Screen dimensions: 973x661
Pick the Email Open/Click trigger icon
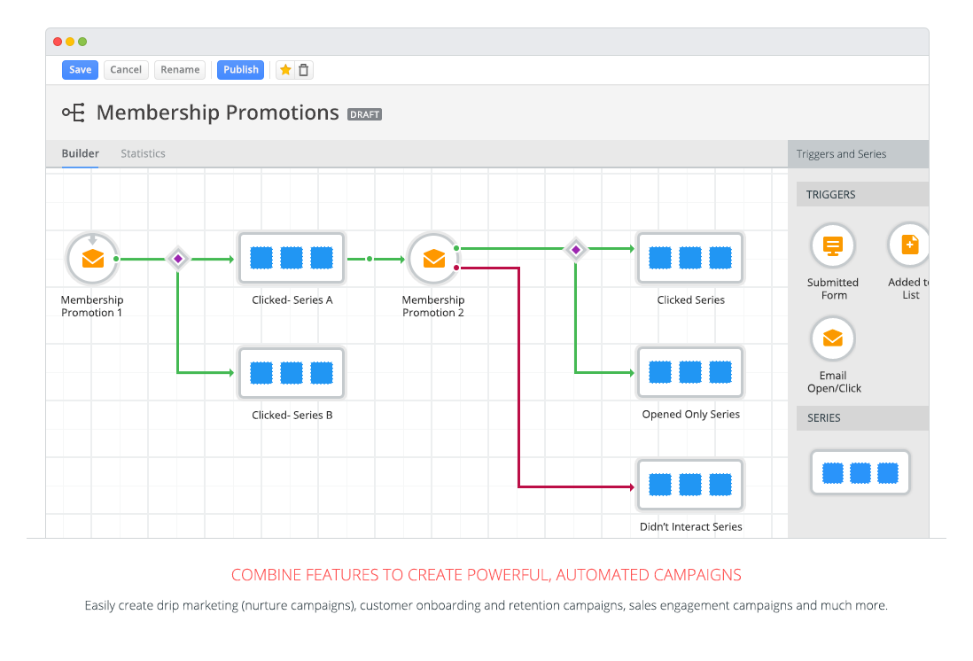[833, 338]
